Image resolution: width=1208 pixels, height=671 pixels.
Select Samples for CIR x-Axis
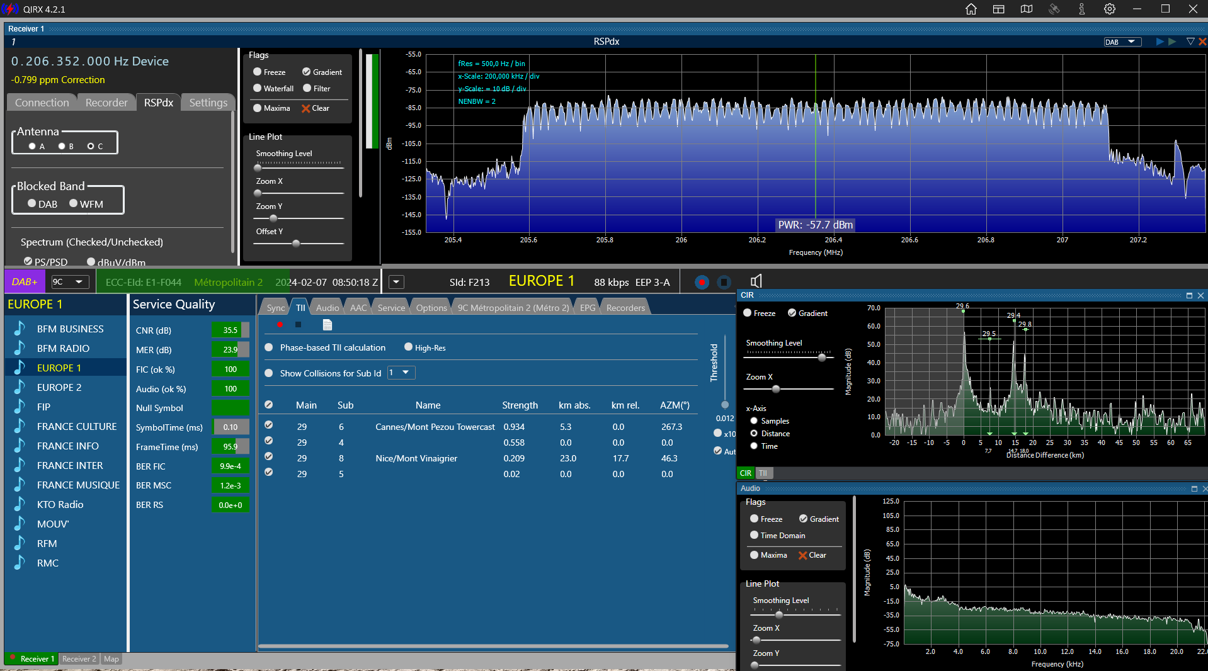(754, 420)
